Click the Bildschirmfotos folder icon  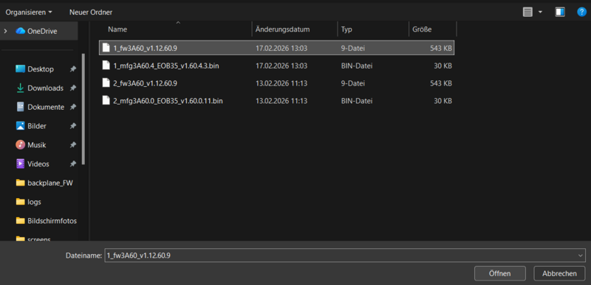point(21,221)
